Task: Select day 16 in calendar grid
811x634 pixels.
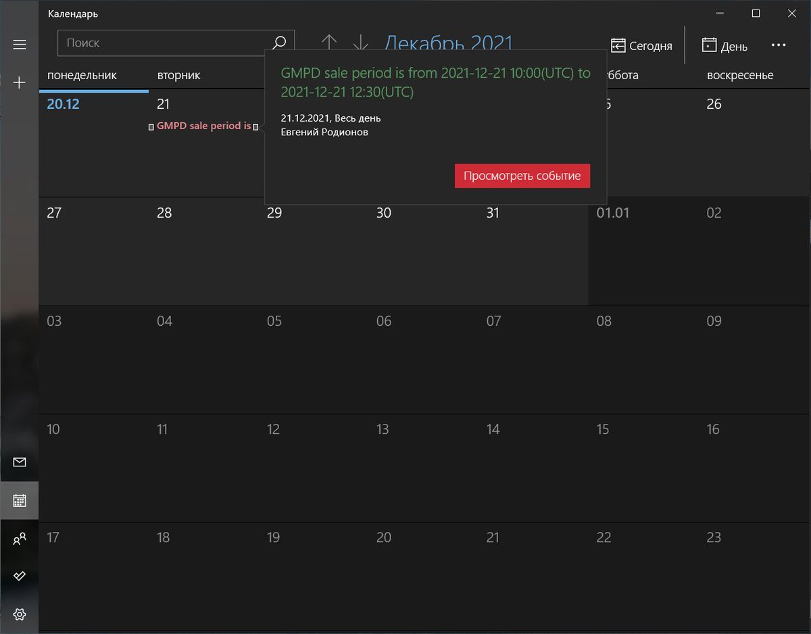Action: 713,429
